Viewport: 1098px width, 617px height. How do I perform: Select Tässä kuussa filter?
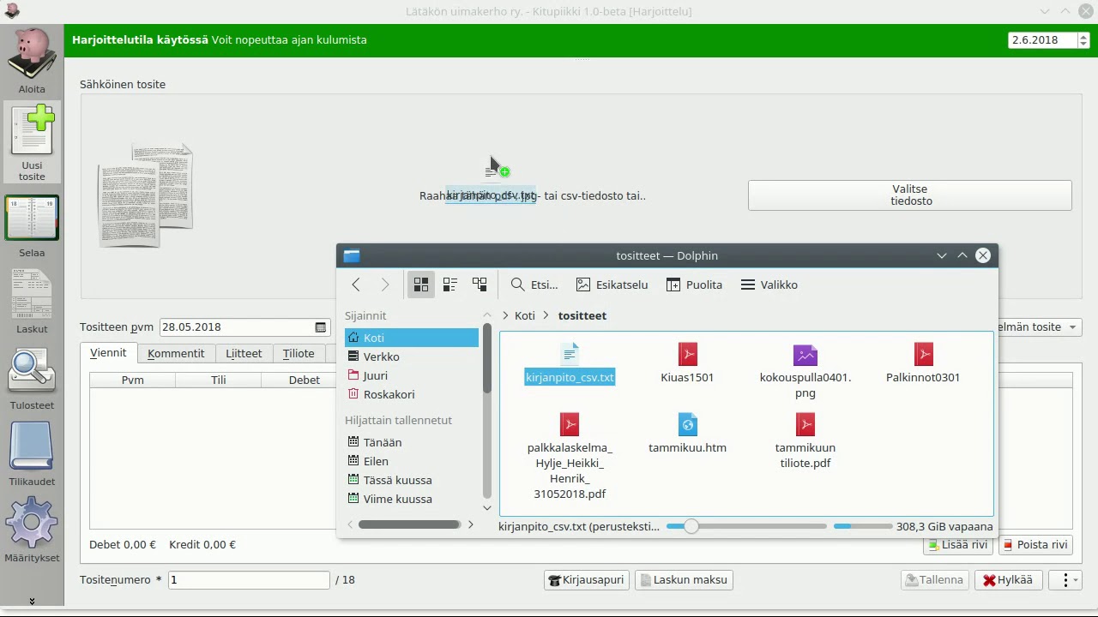tap(412, 480)
